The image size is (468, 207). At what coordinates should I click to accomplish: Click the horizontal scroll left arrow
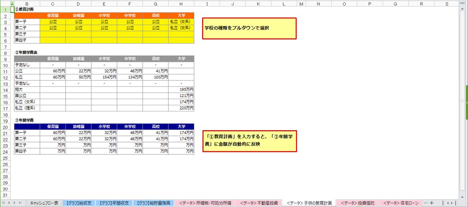pyautogui.click(x=448, y=203)
